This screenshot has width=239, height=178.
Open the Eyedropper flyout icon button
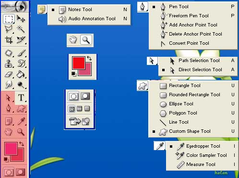point(160,146)
